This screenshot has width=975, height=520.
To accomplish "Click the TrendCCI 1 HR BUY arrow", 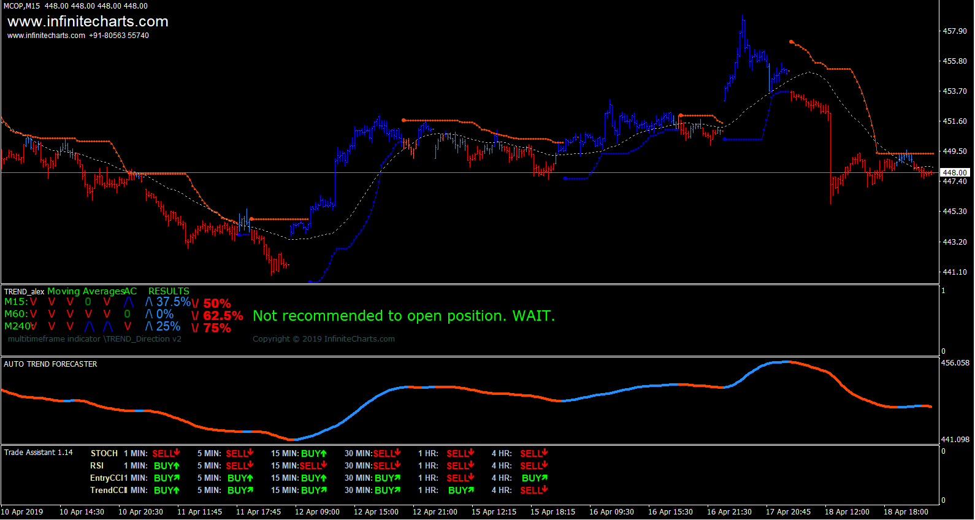I will 470,490.
